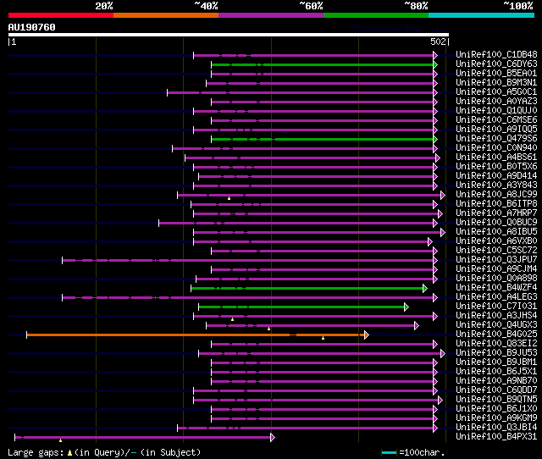The image size is (542, 459).
Task: Pick the UniRef100_A4LEG3 row label
Action: click(496, 297)
